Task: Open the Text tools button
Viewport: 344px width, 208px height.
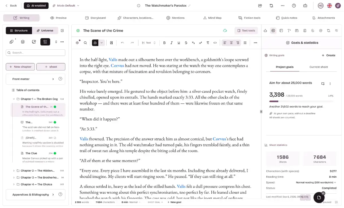Action: coord(246,30)
